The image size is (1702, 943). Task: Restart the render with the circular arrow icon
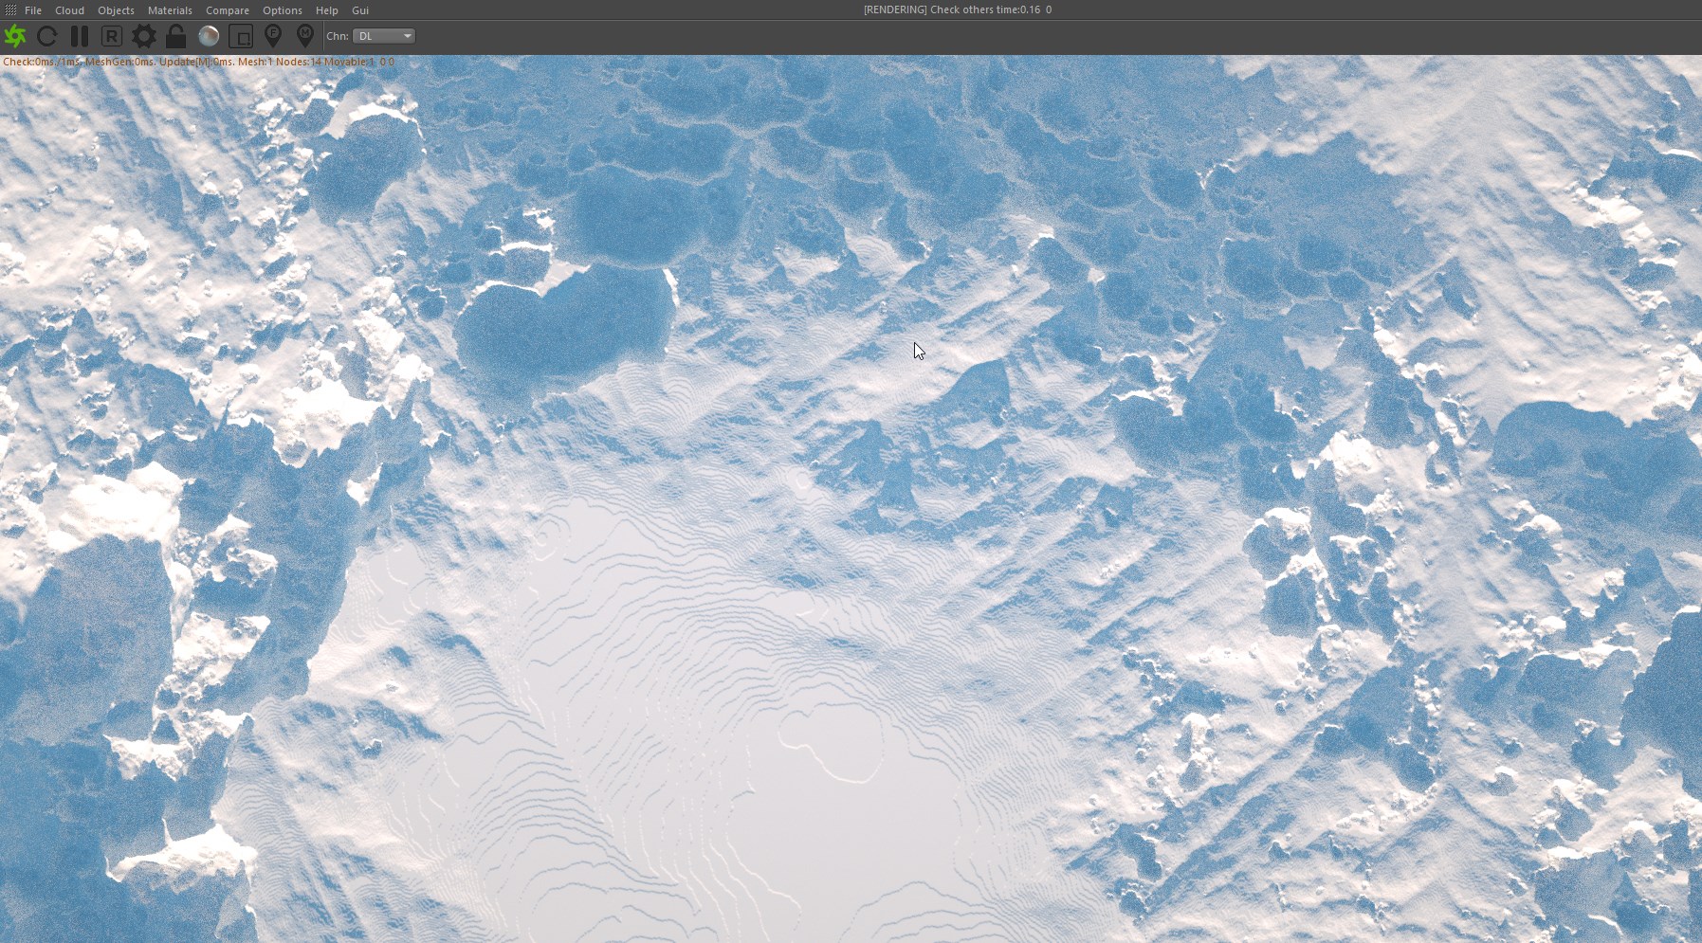pyautogui.click(x=46, y=36)
